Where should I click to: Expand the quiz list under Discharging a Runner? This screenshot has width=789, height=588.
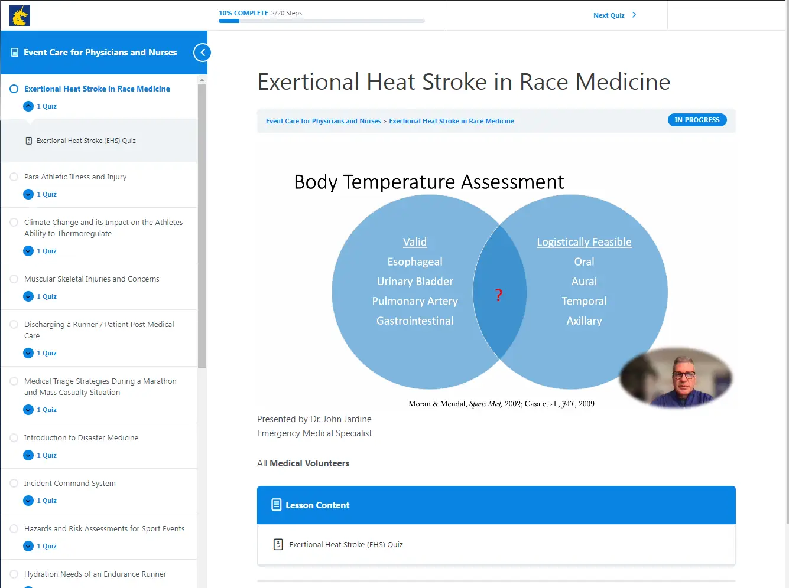[x=28, y=353]
